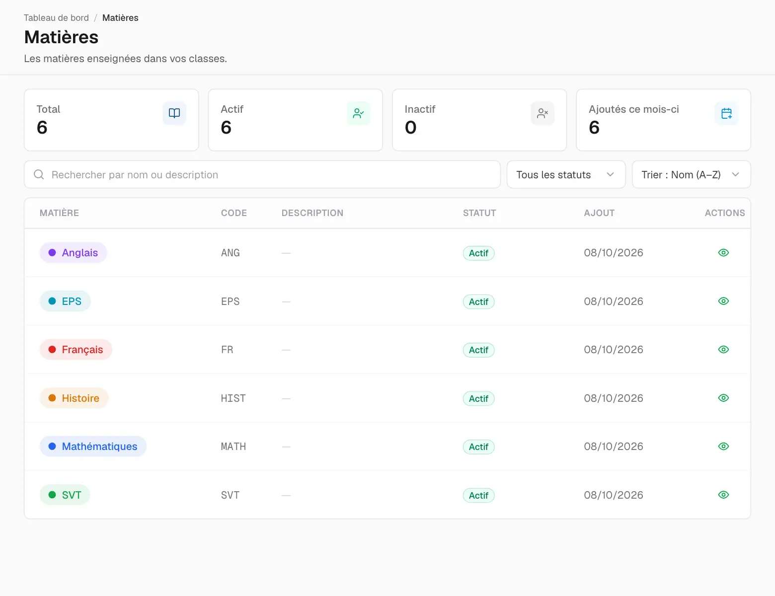Screen dimensions: 775x596
Task: Click the EPS subject badge
Action: click(65, 301)
